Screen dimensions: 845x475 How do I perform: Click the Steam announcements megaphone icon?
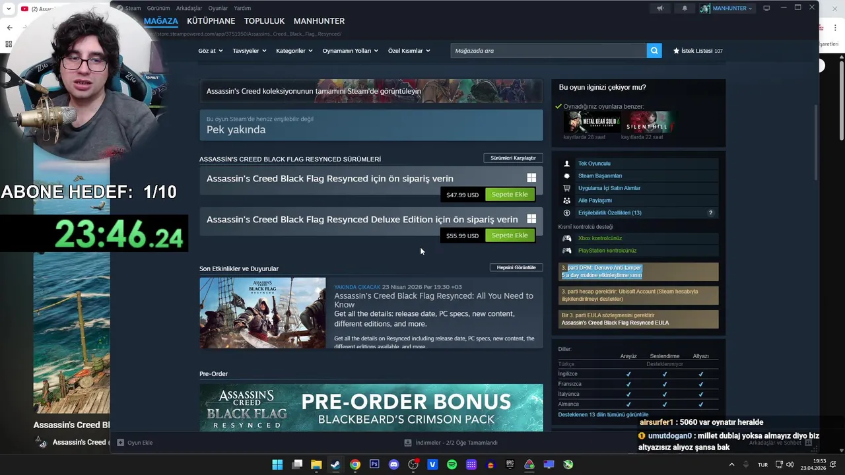pos(659,9)
